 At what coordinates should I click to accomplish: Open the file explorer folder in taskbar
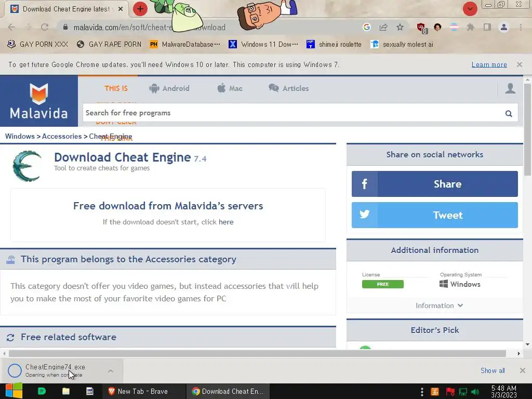tap(66, 391)
